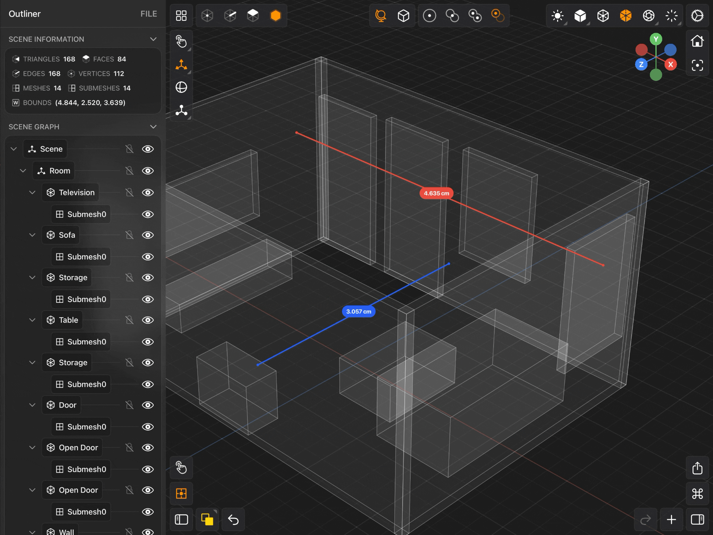This screenshot has width=713, height=535.
Task: Select the orange highlighted cube render icon
Action: click(626, 16)
